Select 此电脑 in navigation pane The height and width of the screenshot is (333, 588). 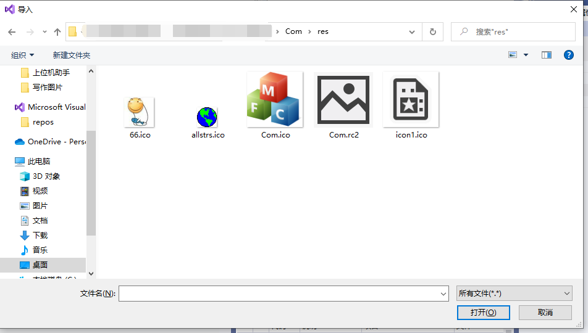tap(32, 162)
